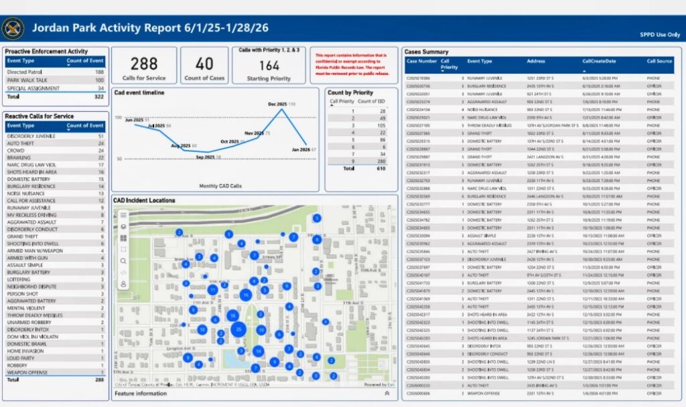
Task: Click the police department badge logo
Action: point(13,29)
